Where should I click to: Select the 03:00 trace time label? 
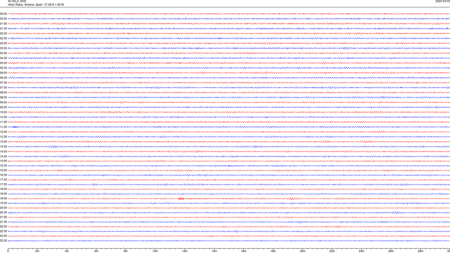3,43
